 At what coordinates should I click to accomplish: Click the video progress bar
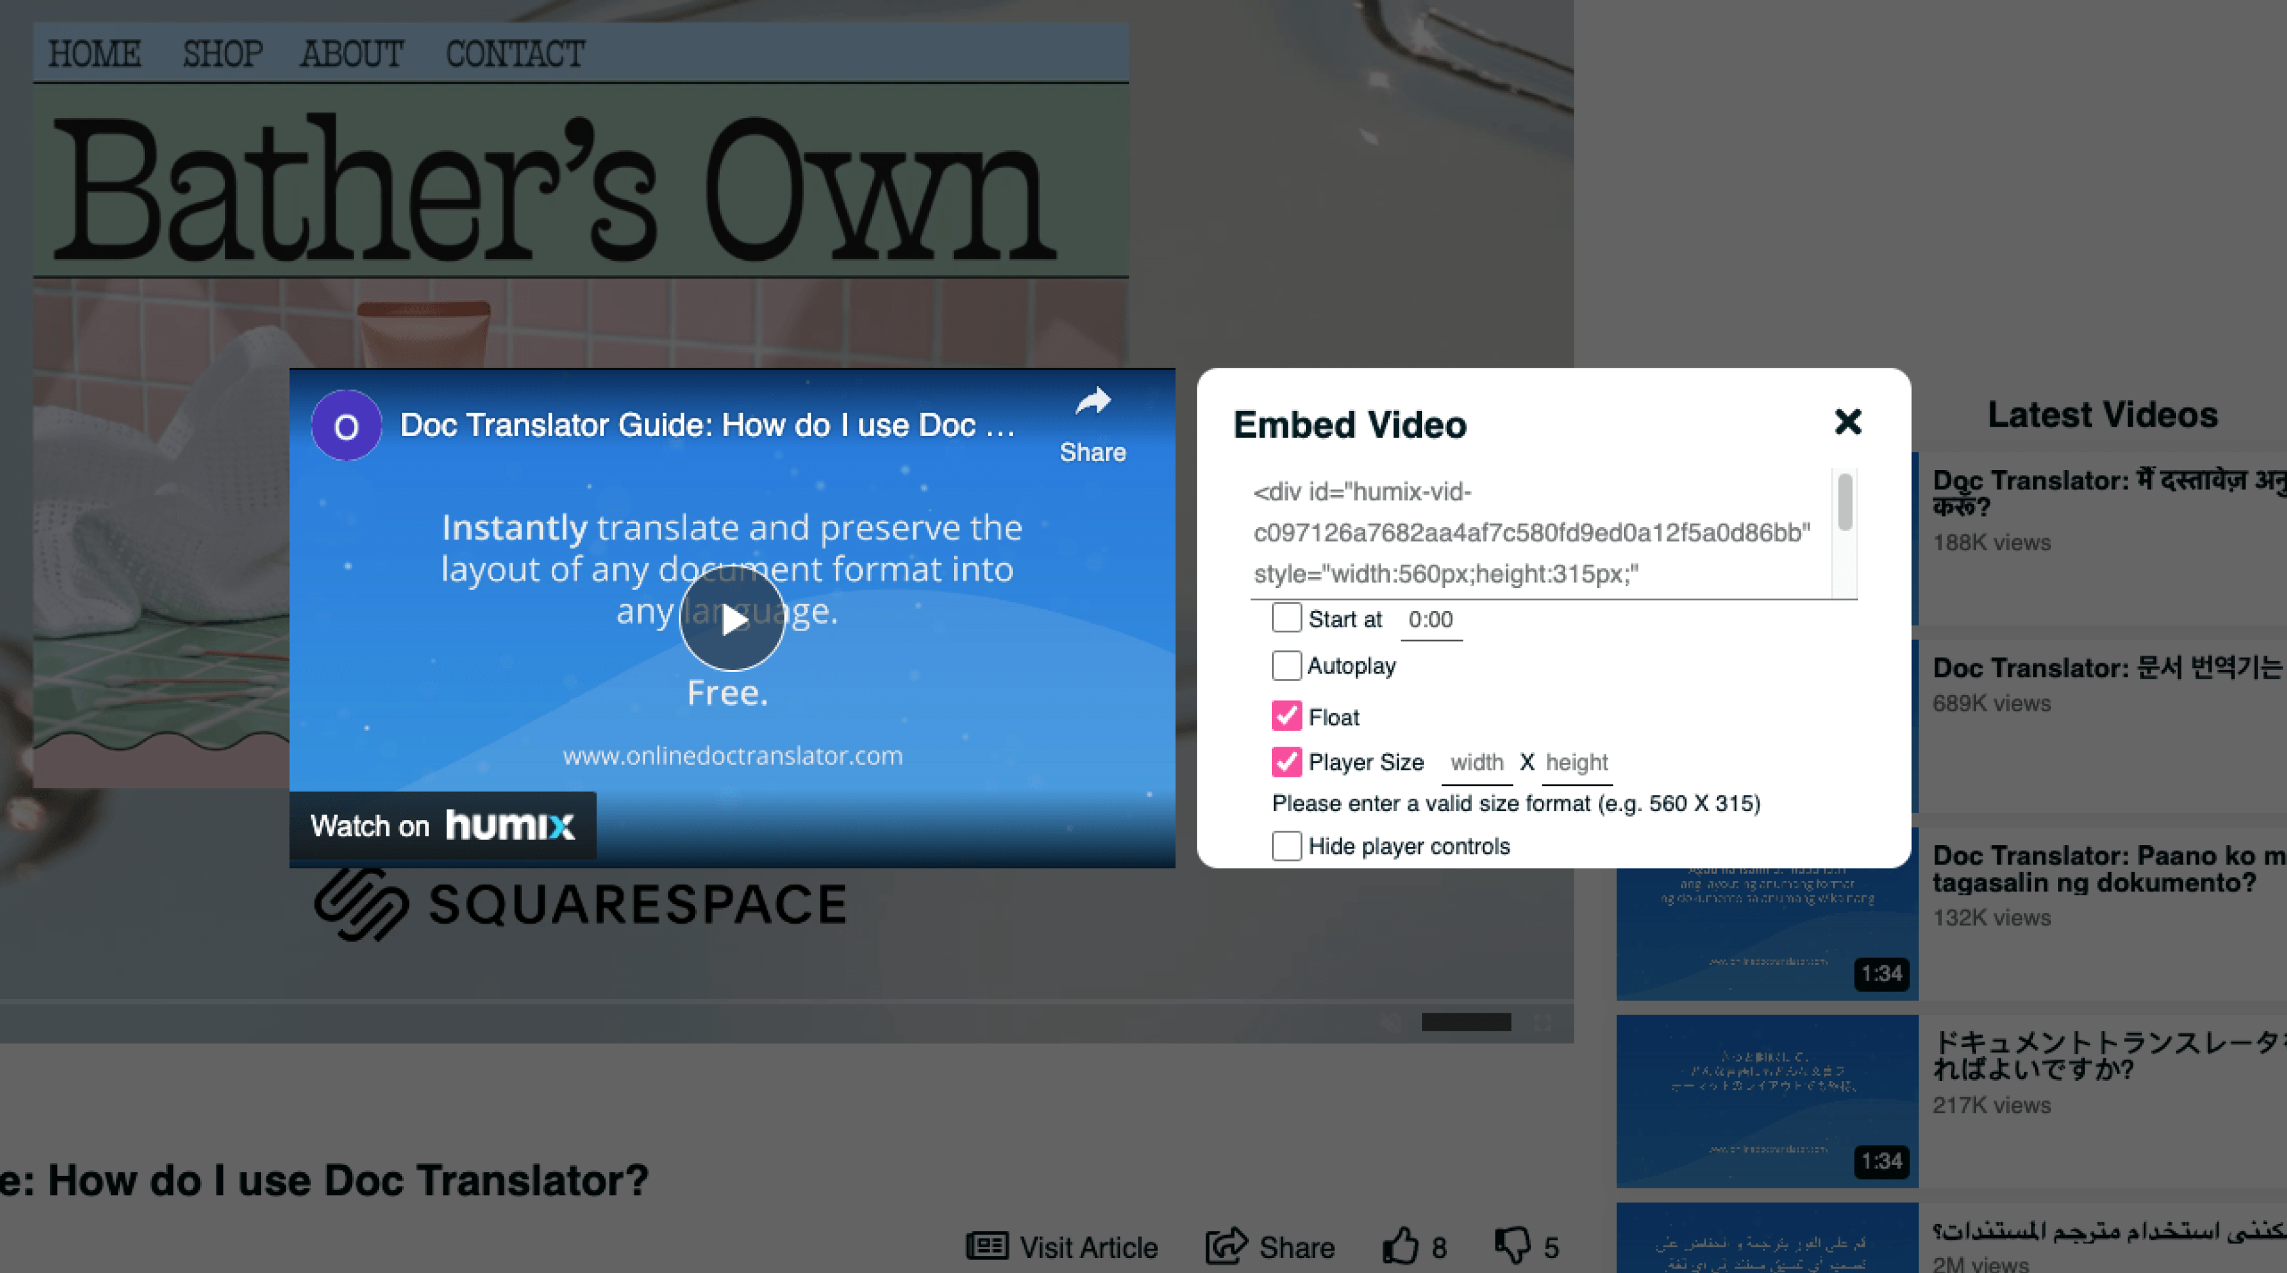tap(787, 1001)
